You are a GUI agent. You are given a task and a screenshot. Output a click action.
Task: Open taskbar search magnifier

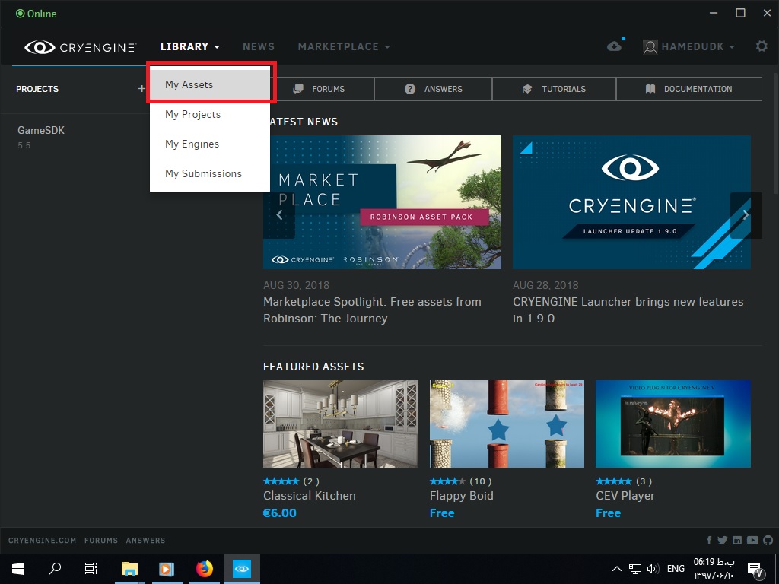point(55,569)
